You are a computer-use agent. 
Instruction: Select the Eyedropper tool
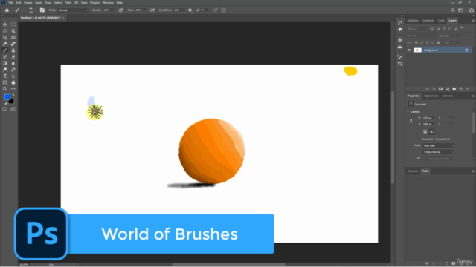[5, 44]
